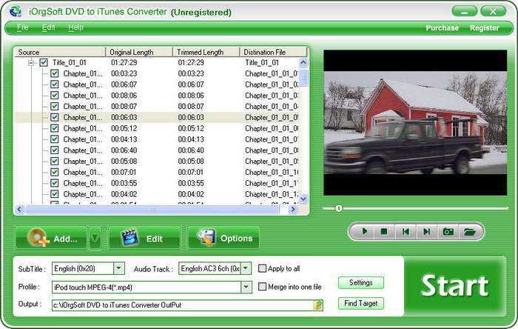Click the Trimmed Length column header

(206, 53)
